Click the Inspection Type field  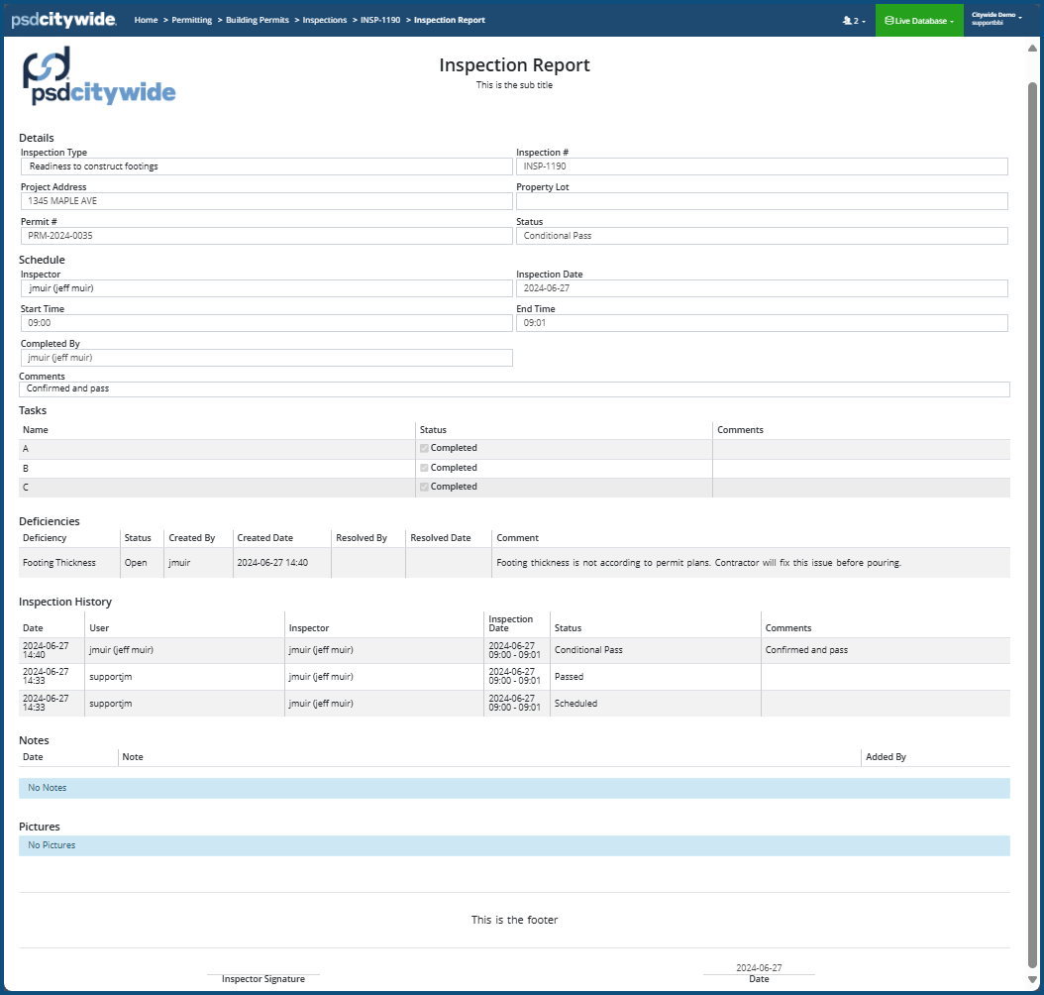[266, 166]
